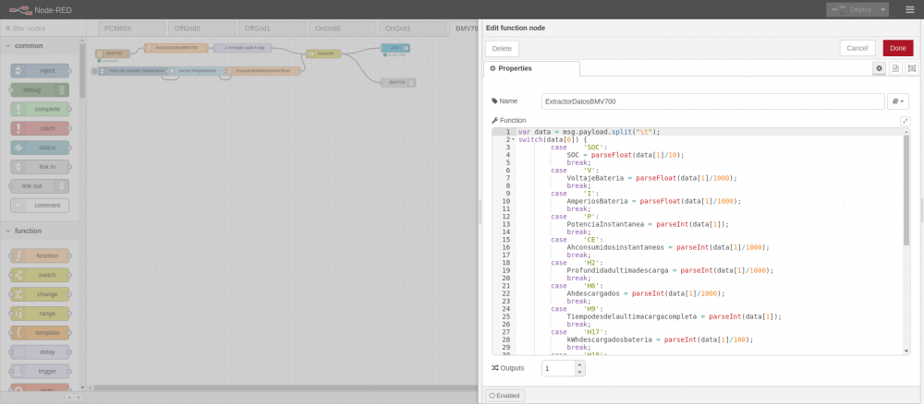Open the Node-RED hamburger main menu
The image size is (924, 404).
tap(910, 9)
